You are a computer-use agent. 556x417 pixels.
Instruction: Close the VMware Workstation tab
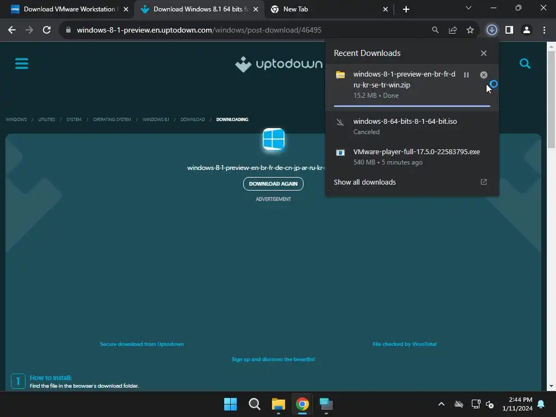click(125, 9)
